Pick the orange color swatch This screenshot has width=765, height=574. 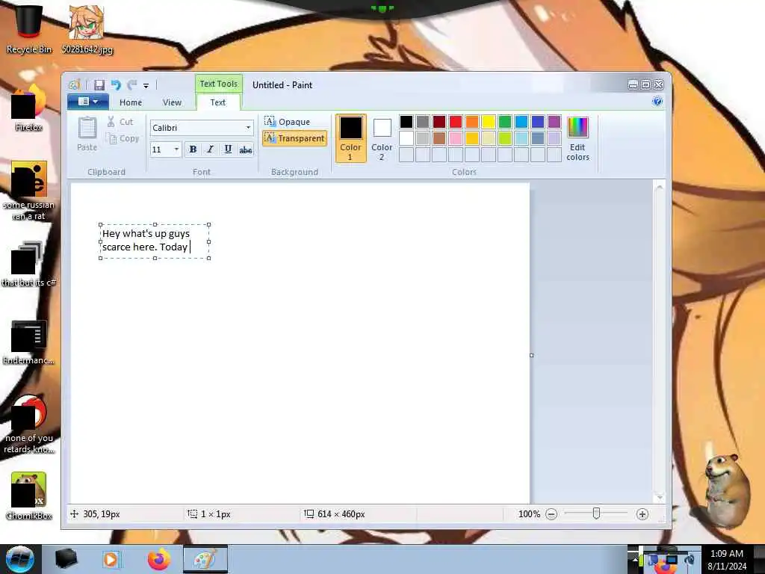[x=472, y=122]
